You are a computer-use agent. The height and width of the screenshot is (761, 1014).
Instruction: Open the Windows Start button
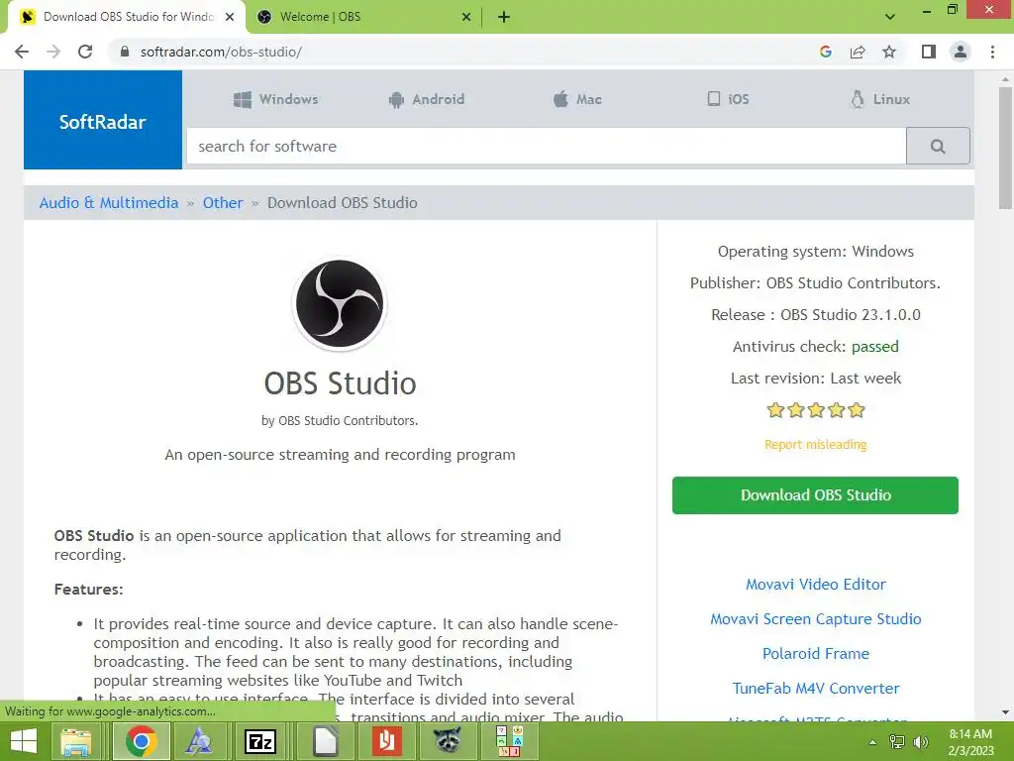click(24, 741)
